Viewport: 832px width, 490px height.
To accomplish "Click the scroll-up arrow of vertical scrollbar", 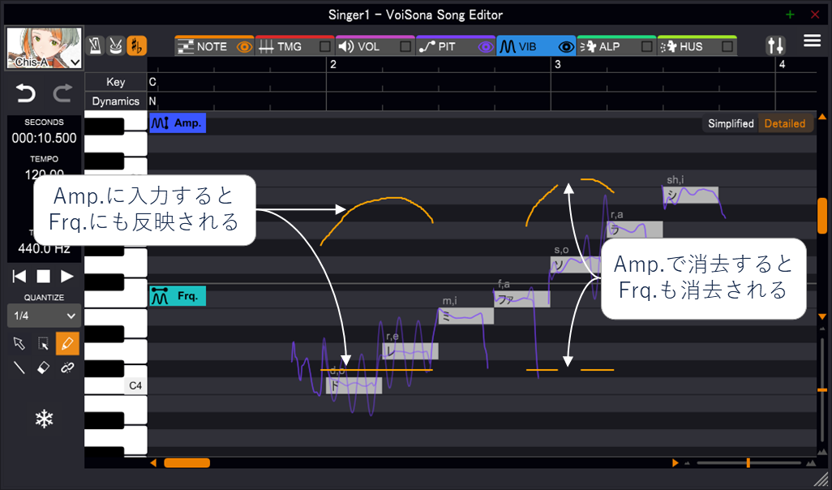I will click(822, 116).
